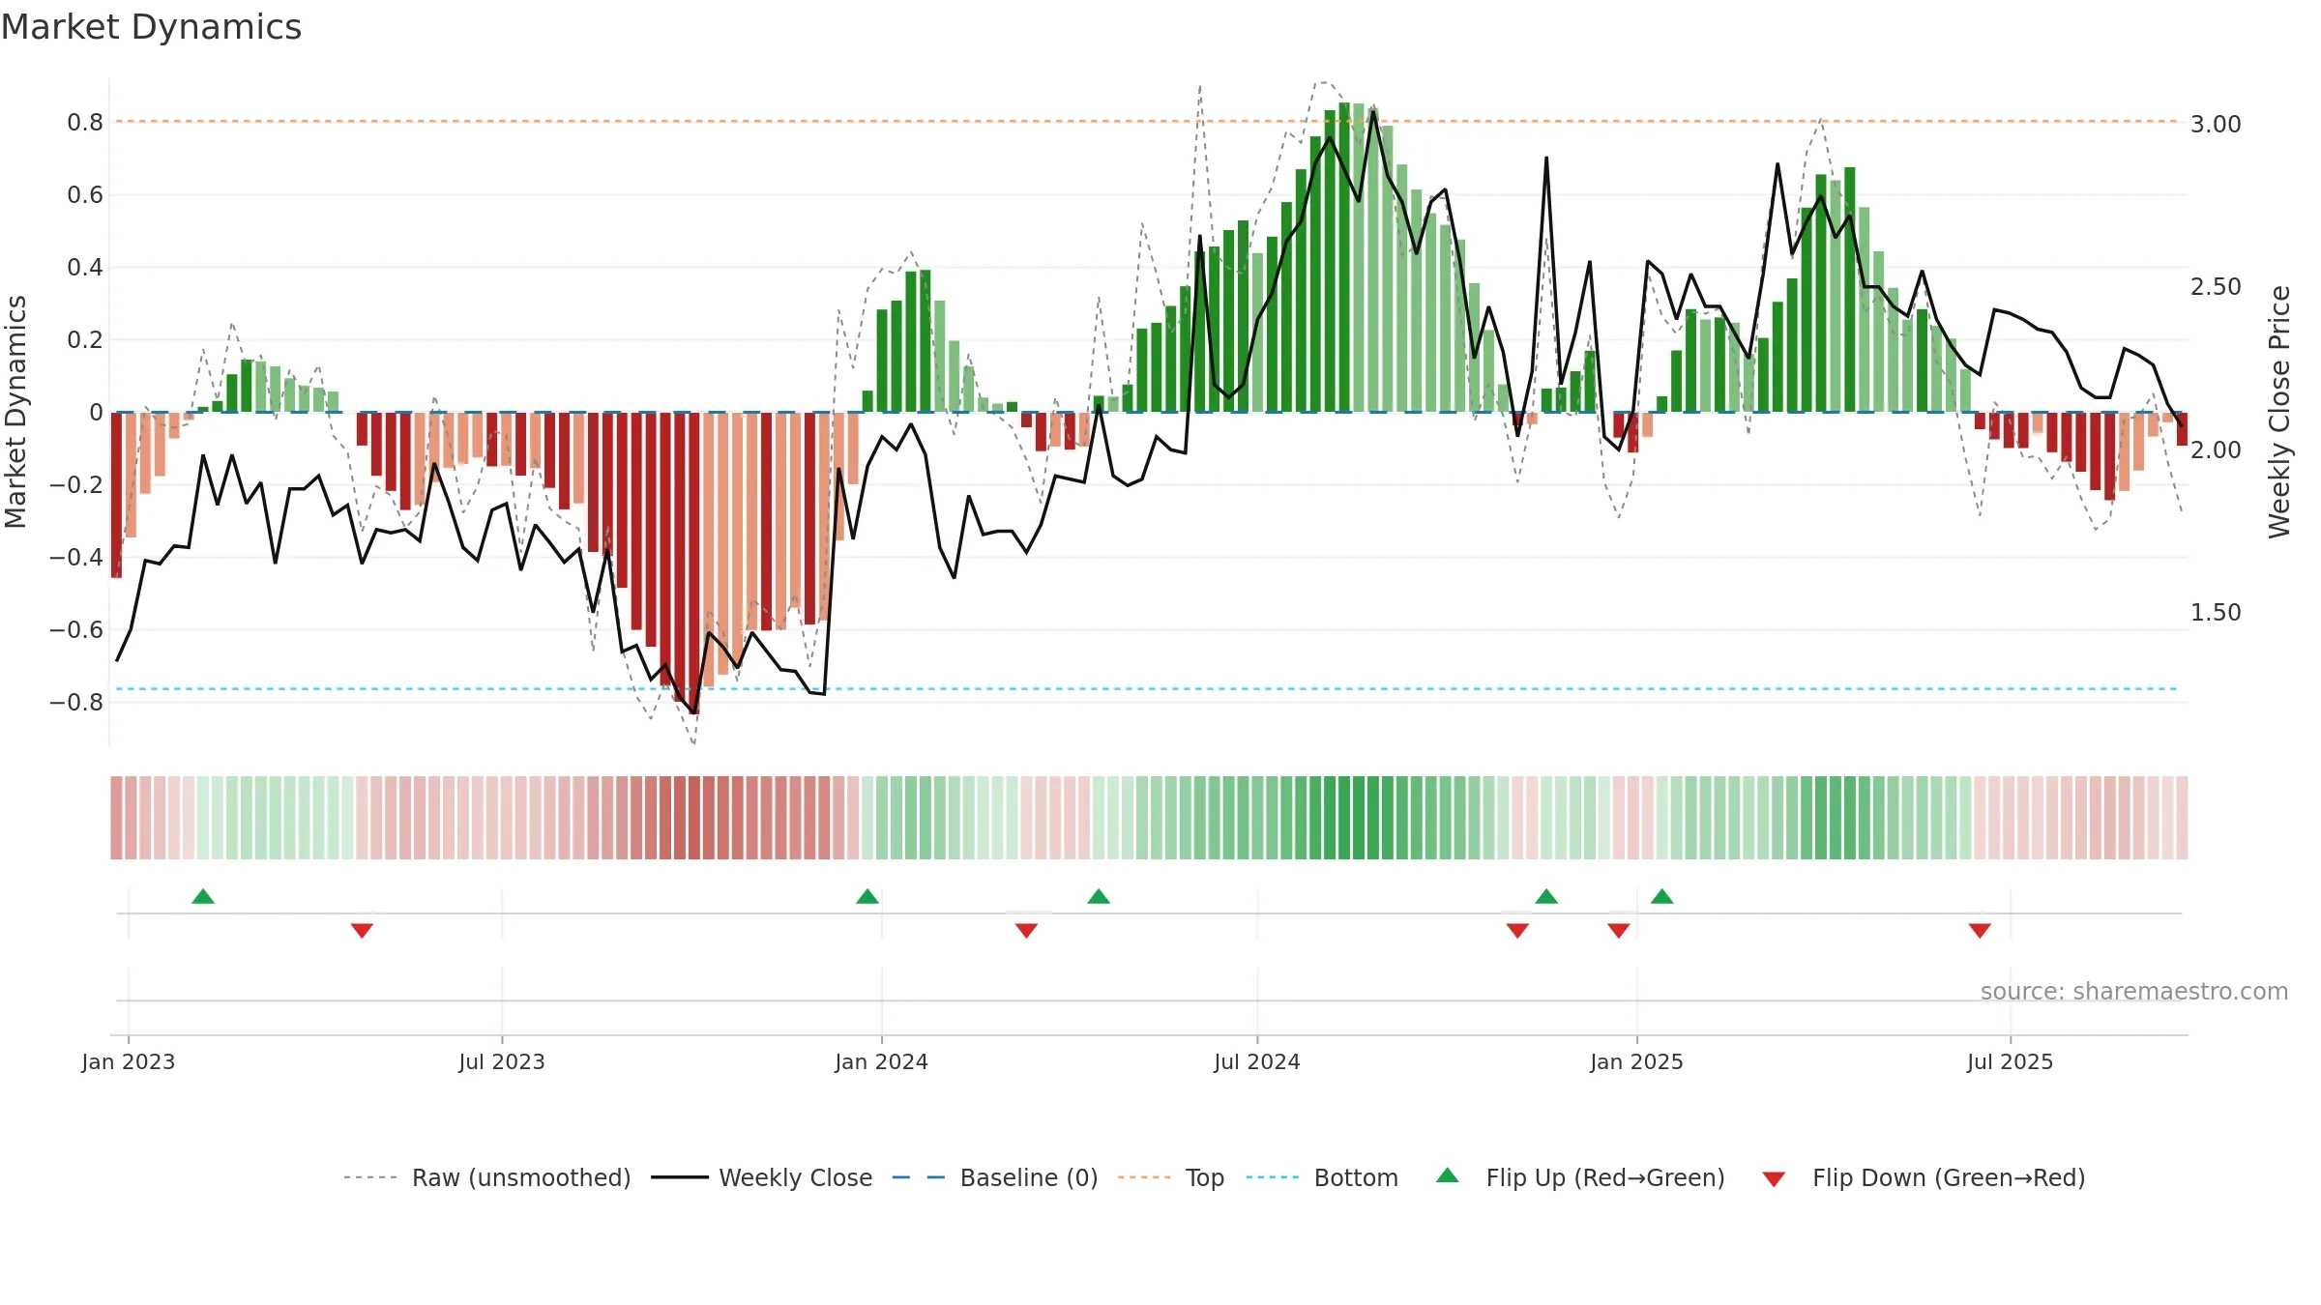Click the Jul 2025 x-axis label
The image size is (2321, 1305).
coord(2011,1061)
